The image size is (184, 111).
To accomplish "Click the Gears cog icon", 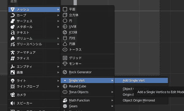I will coord(65,106).
